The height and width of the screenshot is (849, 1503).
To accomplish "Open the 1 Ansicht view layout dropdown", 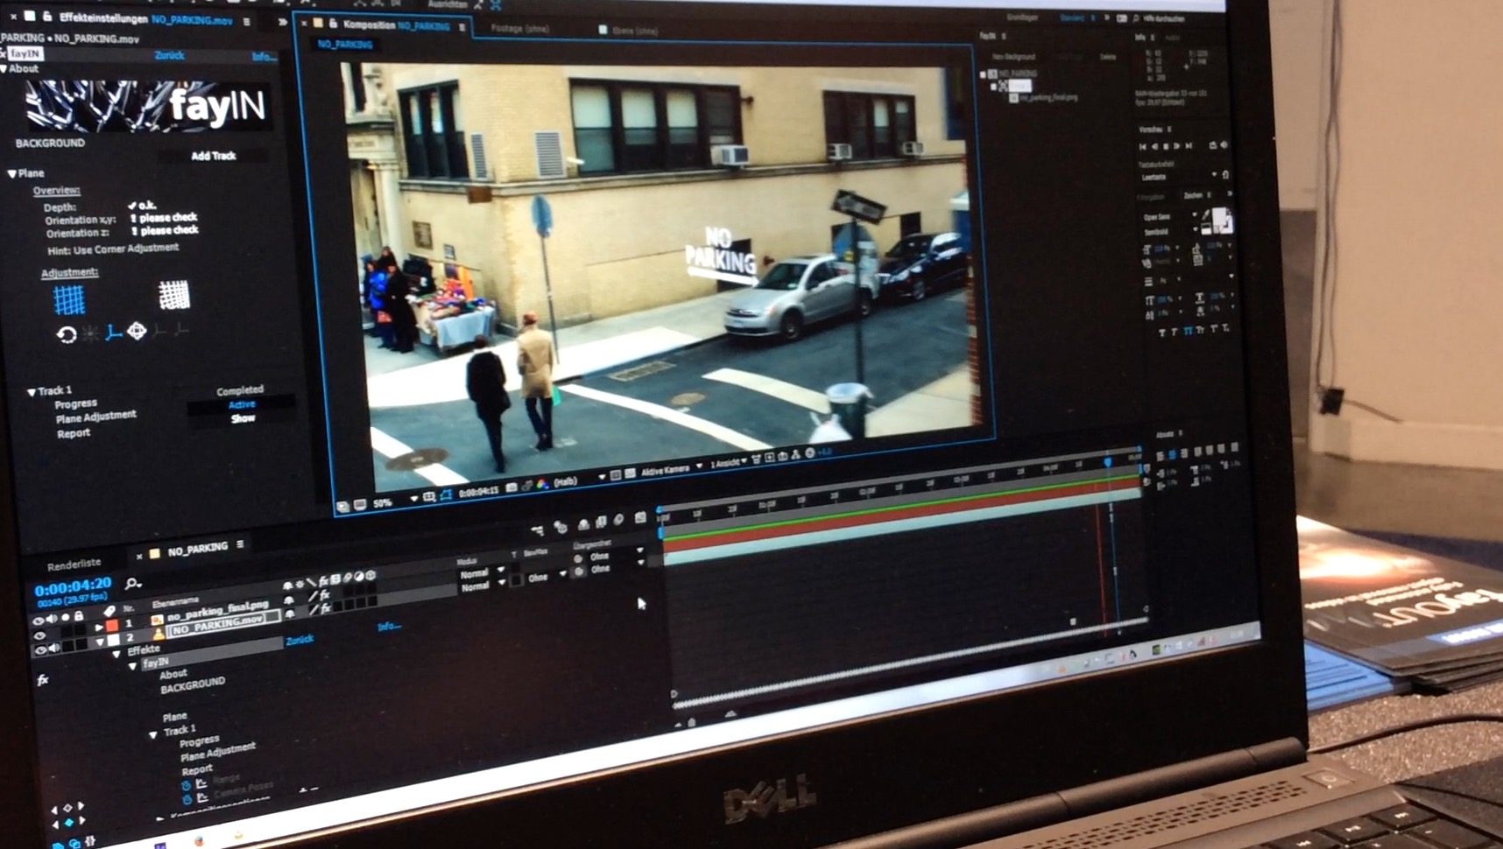I will (x=729, y=462).
